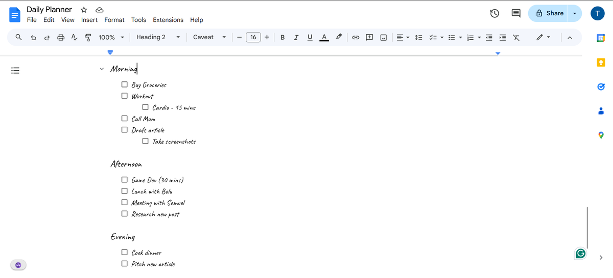Open version history clock icon
Viewport: 613px width, 278px height.
point(494,14)
